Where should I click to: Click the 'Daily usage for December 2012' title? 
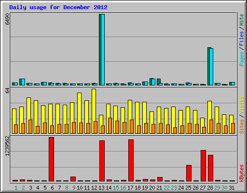pos(58,7)
